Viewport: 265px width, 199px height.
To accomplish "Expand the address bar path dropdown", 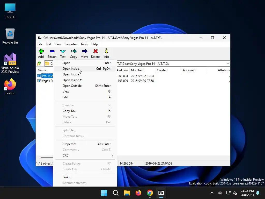I will pos(228,64).
